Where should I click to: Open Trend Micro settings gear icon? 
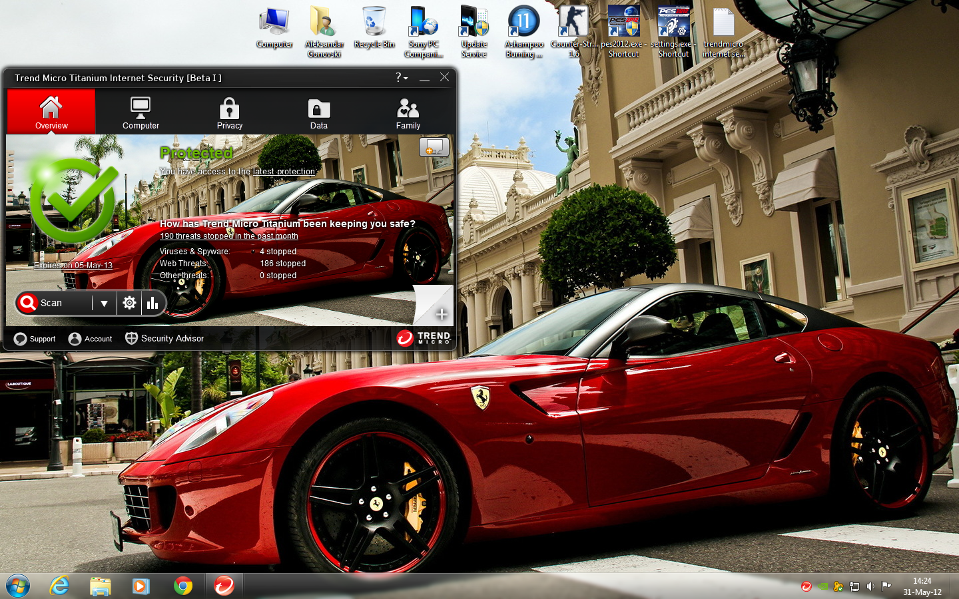129,303
